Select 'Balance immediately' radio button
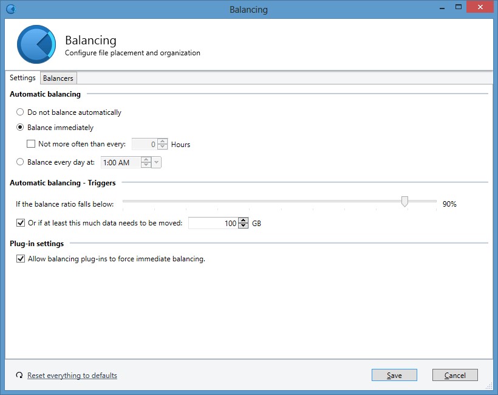This screenshot has height=395, width=498. pyautogui.click(x=21, y=128)
